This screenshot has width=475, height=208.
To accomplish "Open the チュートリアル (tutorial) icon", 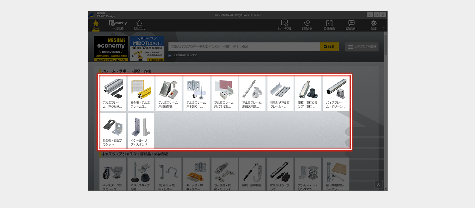I will [x=284, y=25].
